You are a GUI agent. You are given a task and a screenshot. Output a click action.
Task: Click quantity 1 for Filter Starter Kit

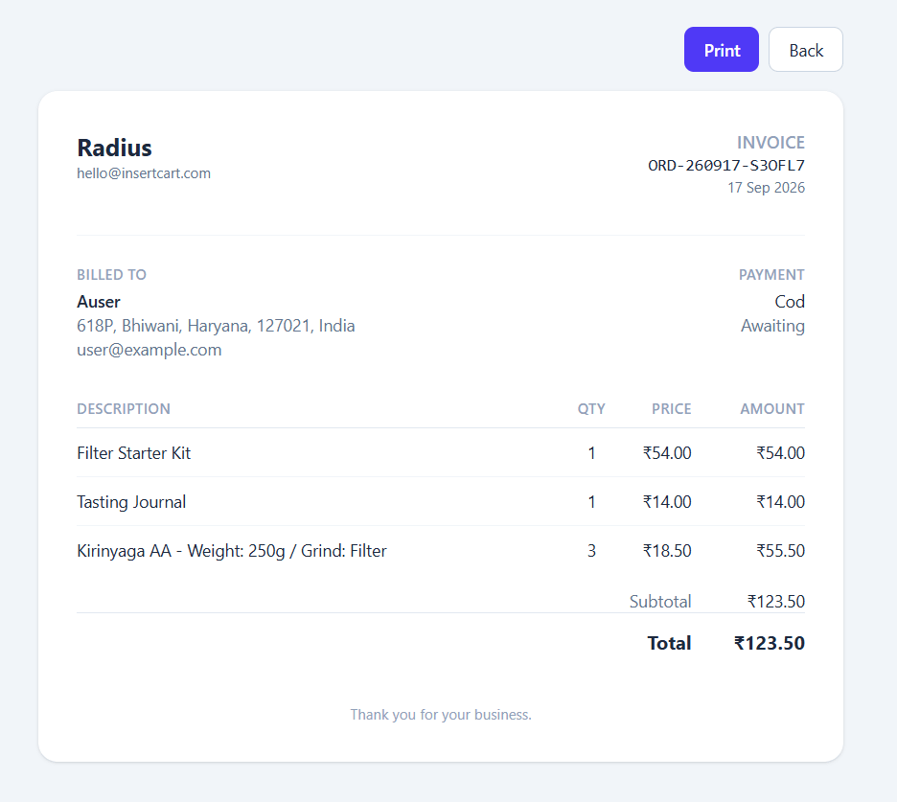click(x=591, y=453)
